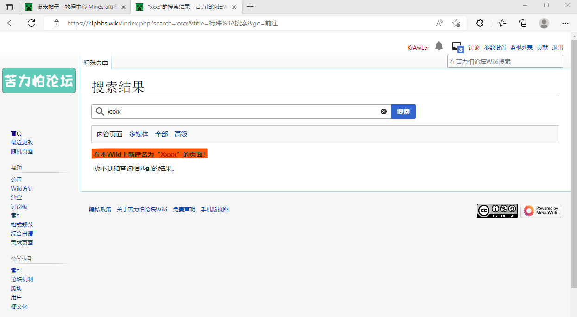Open the Collections icon

coord(523,23)
